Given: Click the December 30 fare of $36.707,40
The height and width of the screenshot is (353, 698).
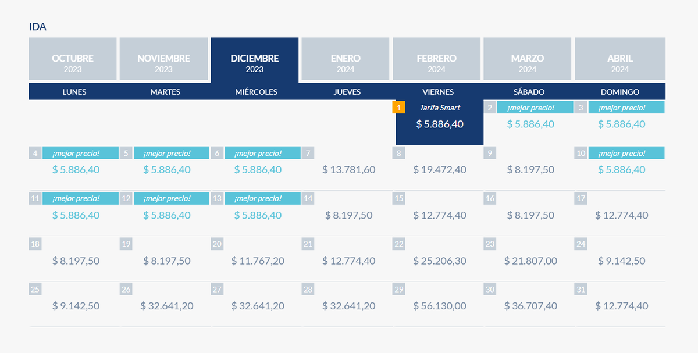Looking at the screenshot, I should (x=530, y=306).
